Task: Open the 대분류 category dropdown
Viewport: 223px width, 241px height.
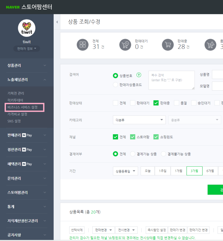Action: point(139,120)
